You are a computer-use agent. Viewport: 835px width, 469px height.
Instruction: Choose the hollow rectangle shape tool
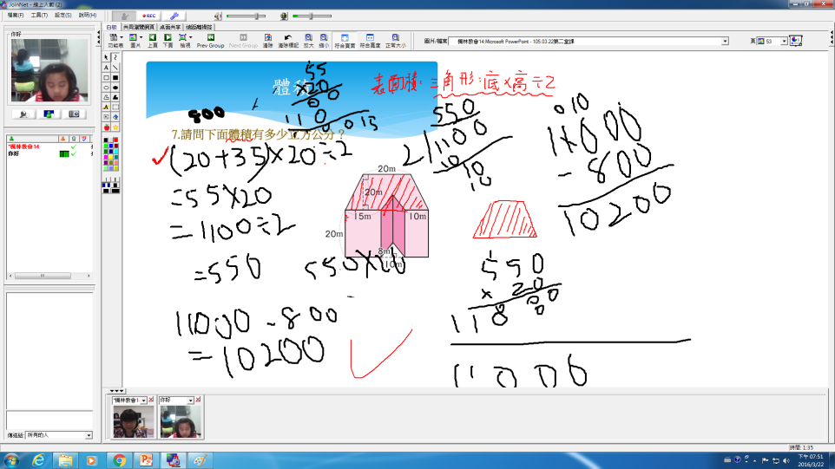(106, 77)
